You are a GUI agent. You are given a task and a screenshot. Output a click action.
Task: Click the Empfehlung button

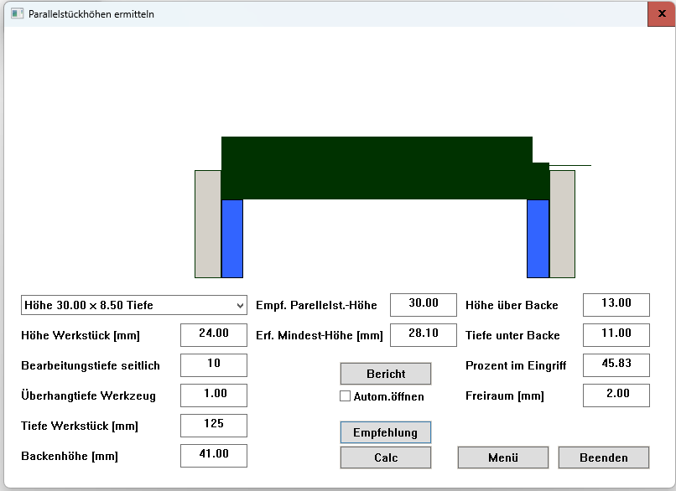(385, 432)
